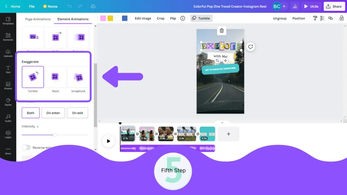The width and height of the screenshot is (347, 195).
Task: Open the File menu
Action: click(x=32, y=6)
